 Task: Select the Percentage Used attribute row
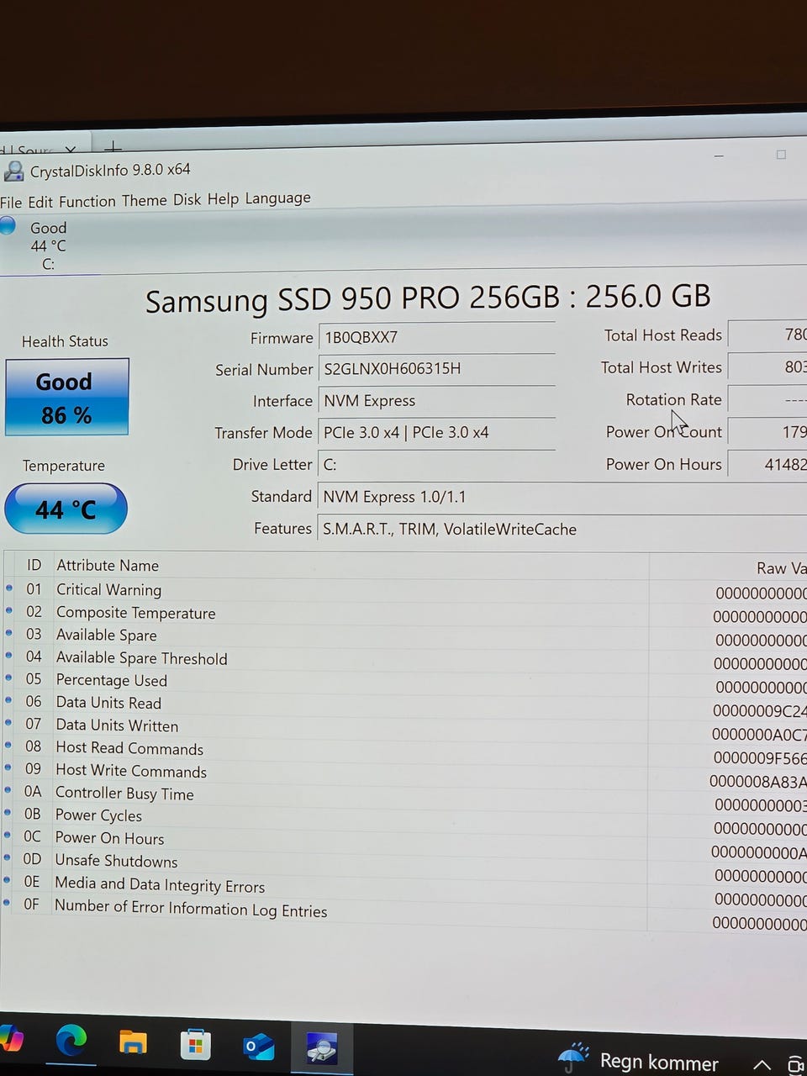pyautogui.click(x=403, y=682)
